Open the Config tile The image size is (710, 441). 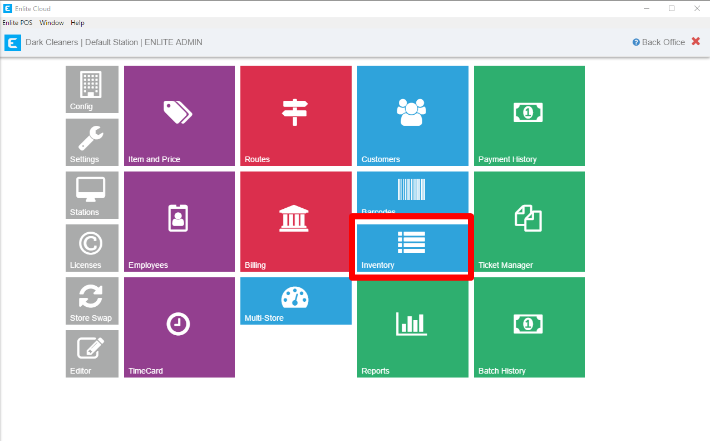point(92,89)
